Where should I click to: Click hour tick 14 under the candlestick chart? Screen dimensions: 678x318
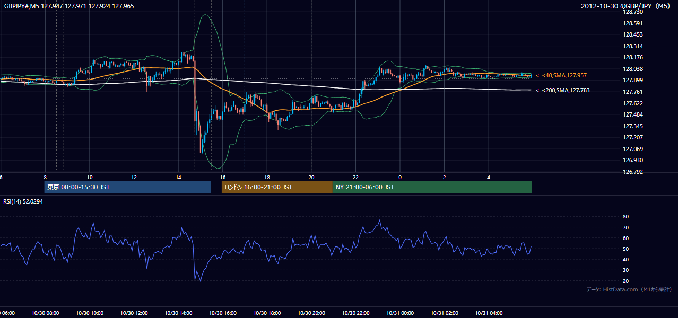178,177
